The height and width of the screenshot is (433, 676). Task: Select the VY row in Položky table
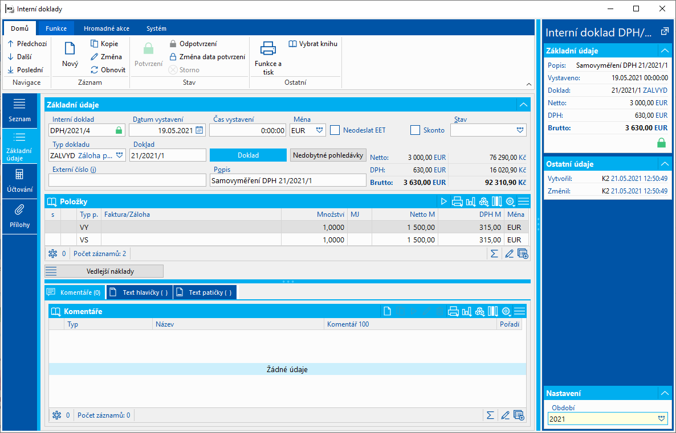(287, 227)
